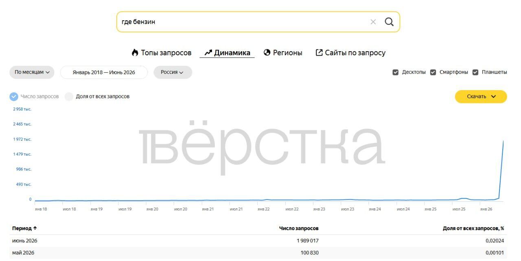Open the Сайты по запросу tab
The width and height of the screenshot is (521, 261).
[x=350, y=53]
